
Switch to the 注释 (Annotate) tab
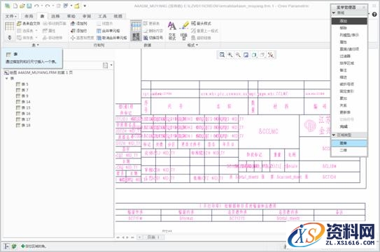tap(55, 16)
